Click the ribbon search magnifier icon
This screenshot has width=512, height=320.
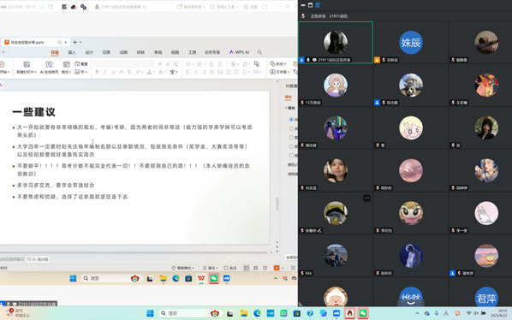click(259, 52)
